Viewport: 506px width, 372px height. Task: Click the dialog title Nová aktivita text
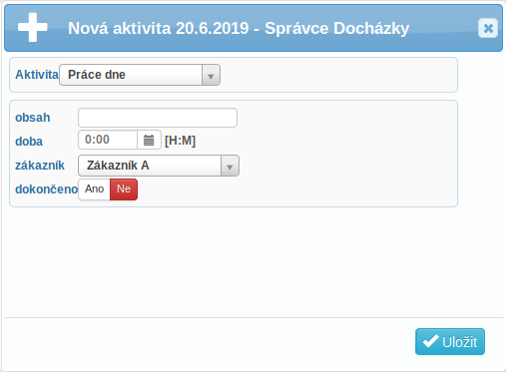click(239, 28)
